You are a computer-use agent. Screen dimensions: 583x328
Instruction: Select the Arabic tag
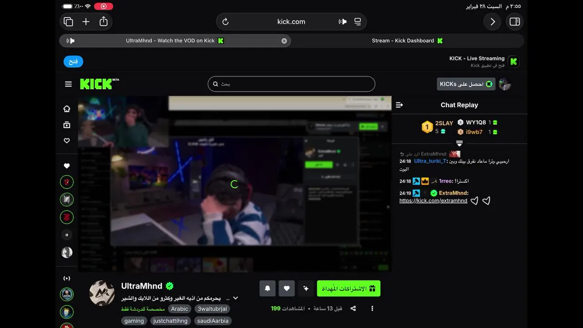(179, 309)
